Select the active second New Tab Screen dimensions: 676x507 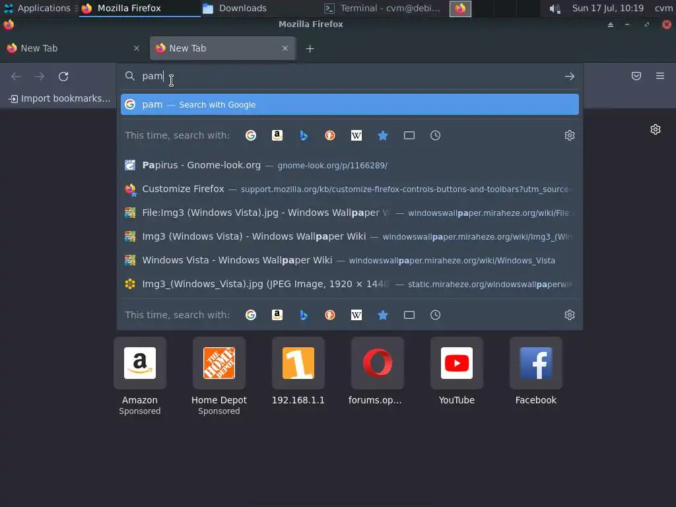222,48
